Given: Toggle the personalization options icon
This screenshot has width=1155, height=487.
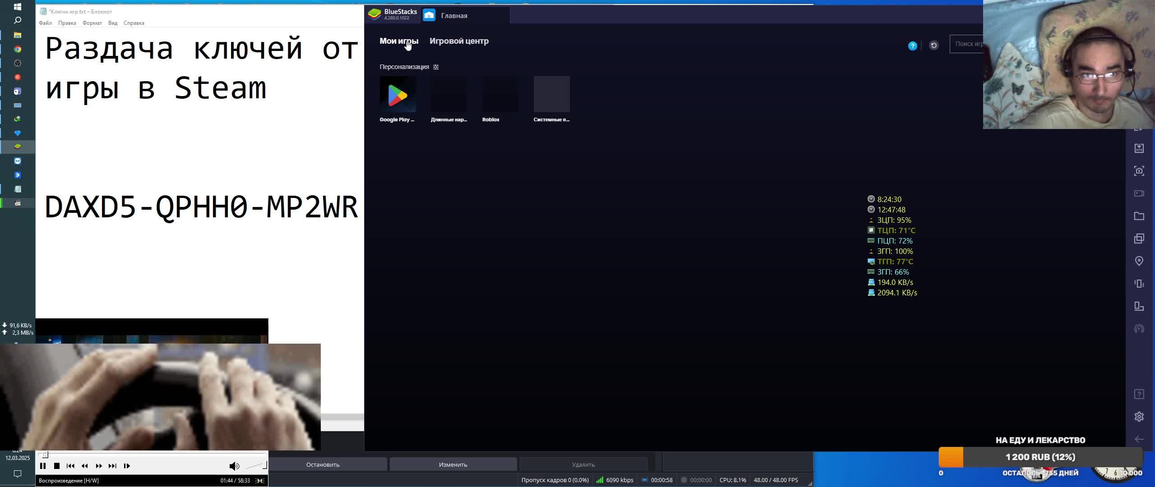Looking at the screenshot, I should pyautogui.click(x=436, y=67).
